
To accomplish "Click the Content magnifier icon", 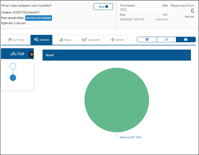I will point(36,40).
